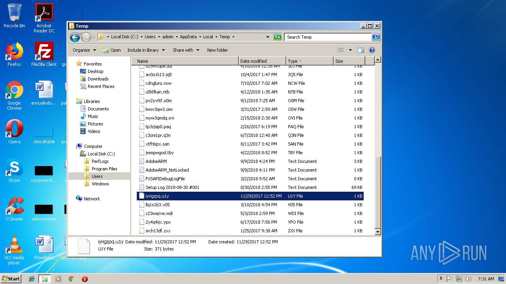Click the Explorer Back navigation button
Viewport: 506px width, 284px height.
(75, 37)
